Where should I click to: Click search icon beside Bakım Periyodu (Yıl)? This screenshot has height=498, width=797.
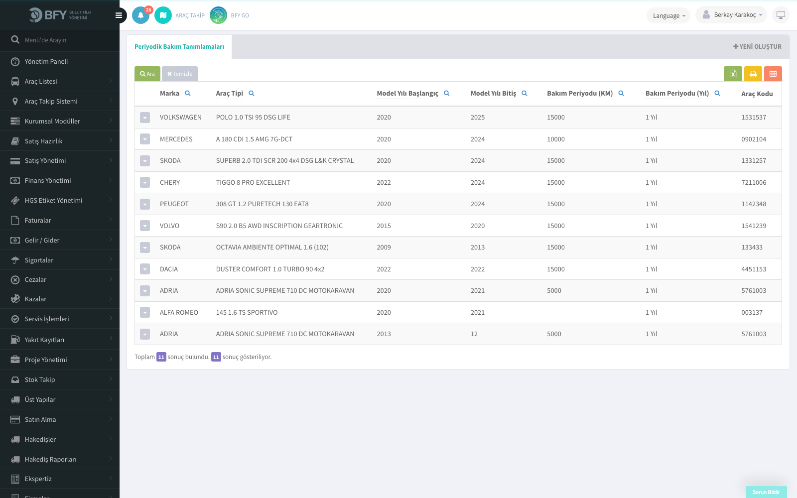click(x=717, y=93)
